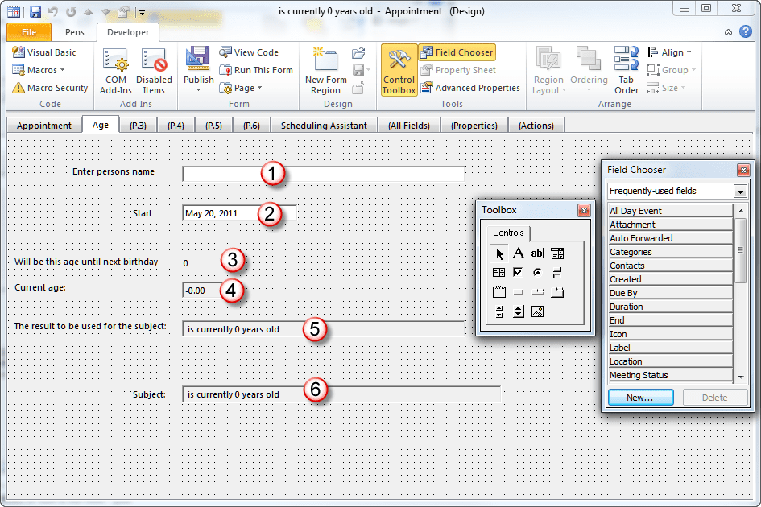Click scroll-down arrow in Field Chooser list
This screenshot has height=507, width=761.
(x=741, y=377)
